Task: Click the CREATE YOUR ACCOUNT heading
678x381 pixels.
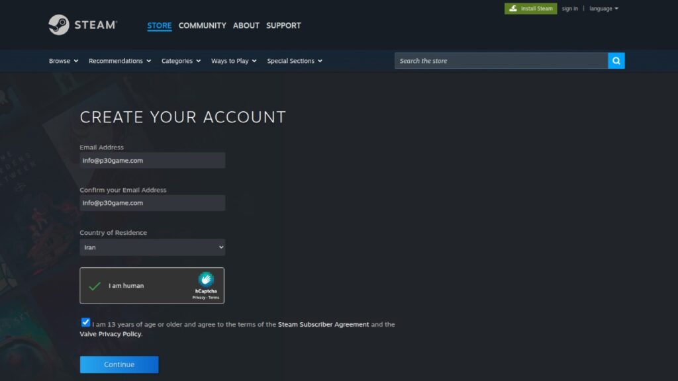Action: [183, 117]
